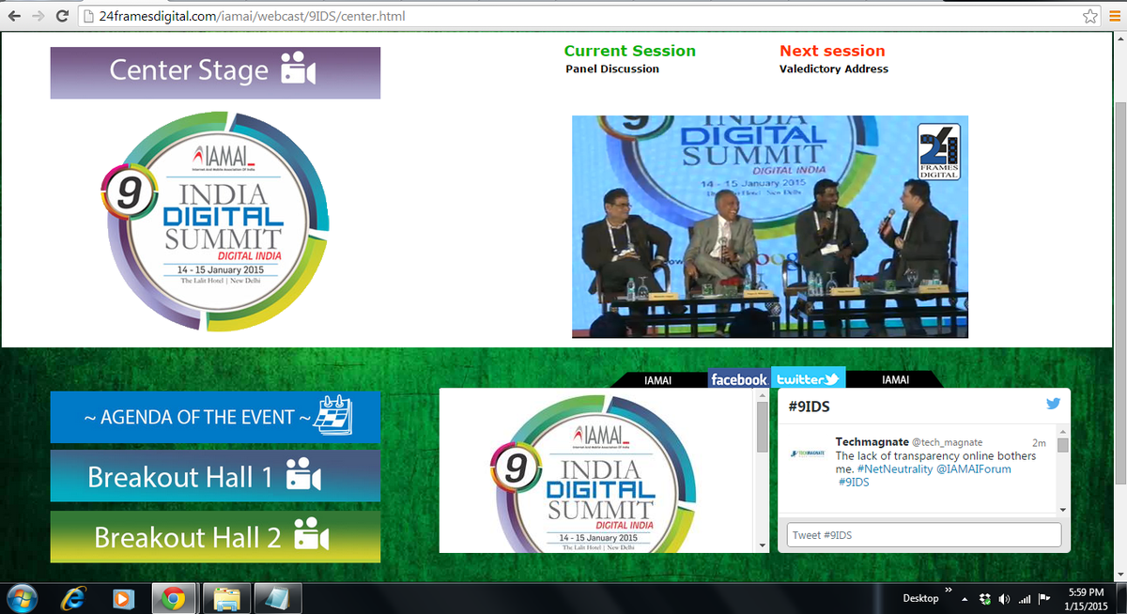Click the Next session heading
The width and height of the screenshot is (1127, 614).
coord(832,51)
